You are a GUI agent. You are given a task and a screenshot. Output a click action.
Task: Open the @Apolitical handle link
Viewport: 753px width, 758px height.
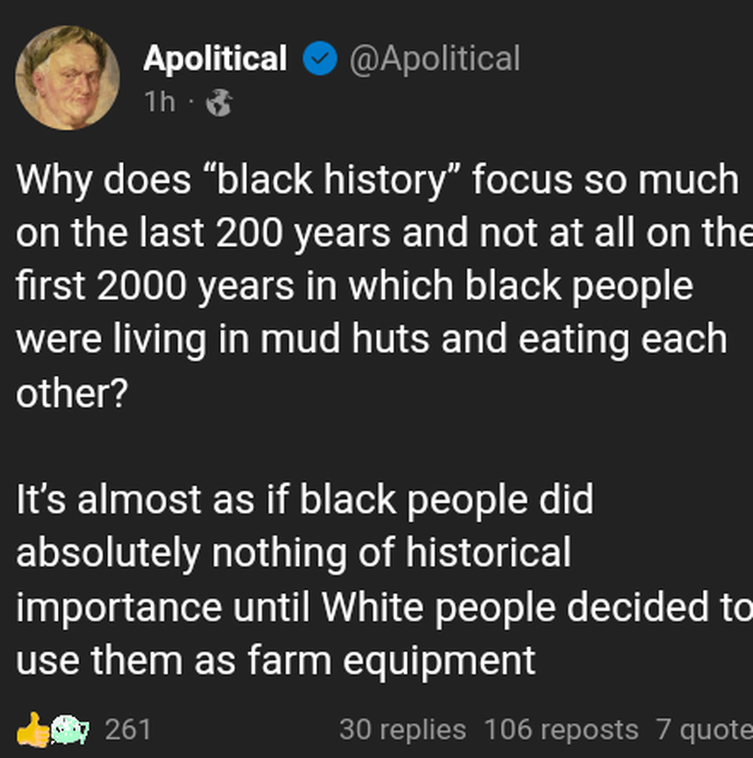[x=434, y=59]
